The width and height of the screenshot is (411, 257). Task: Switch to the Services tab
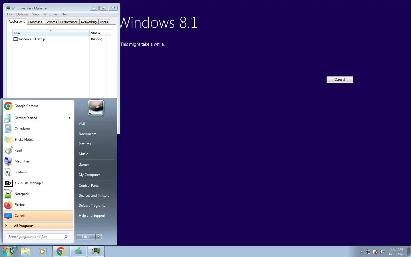[51, 22]
